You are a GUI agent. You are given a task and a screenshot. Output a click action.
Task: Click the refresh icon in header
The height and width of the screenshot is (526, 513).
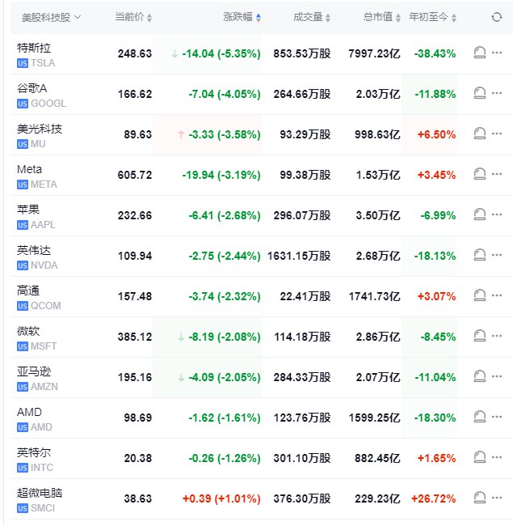click(497, 17)
